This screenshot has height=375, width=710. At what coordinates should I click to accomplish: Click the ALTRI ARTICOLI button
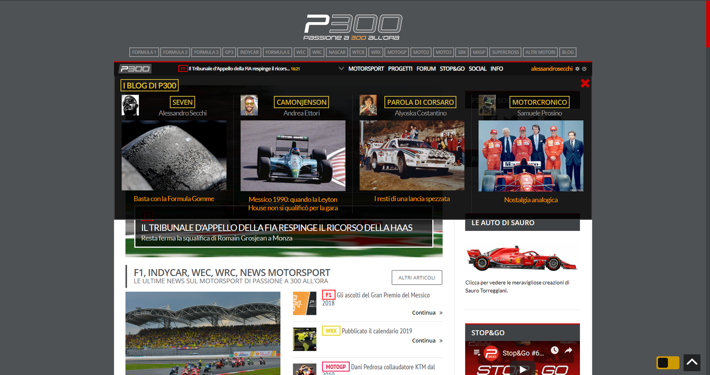tap(417, 277)
